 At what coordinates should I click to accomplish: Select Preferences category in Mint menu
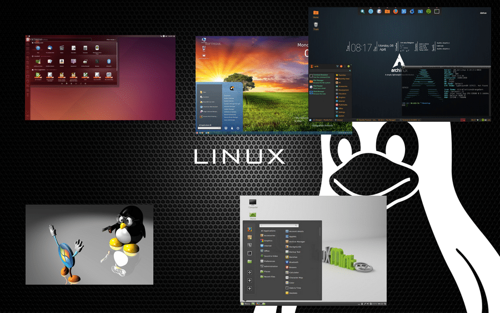click(268, 261)
